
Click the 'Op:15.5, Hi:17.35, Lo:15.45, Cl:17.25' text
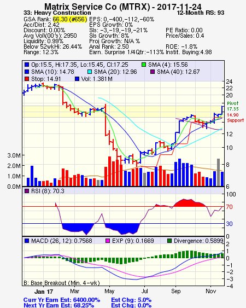coord(80,65)
